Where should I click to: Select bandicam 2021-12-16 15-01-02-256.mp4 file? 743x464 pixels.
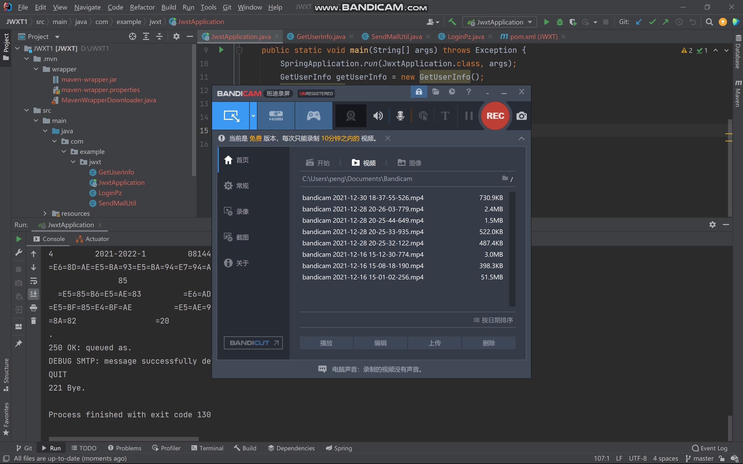click(x=362, y=277)
